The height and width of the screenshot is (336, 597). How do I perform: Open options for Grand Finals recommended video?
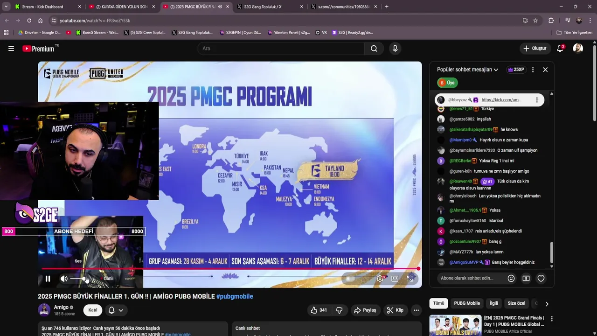pyautogui.click(x=552, y=319)
